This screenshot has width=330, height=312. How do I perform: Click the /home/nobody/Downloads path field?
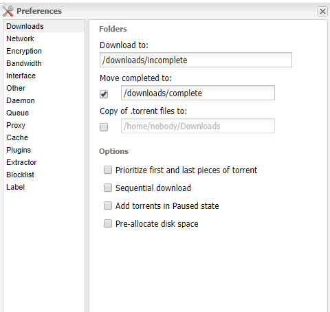click(x=198, y=126)
